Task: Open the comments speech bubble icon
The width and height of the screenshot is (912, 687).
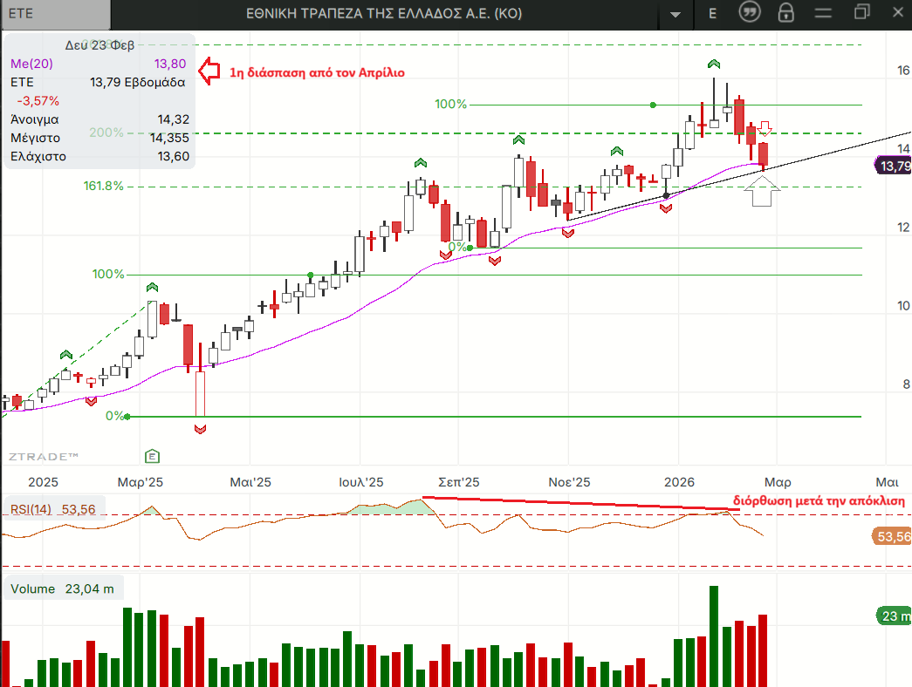Action: (749, 13)
